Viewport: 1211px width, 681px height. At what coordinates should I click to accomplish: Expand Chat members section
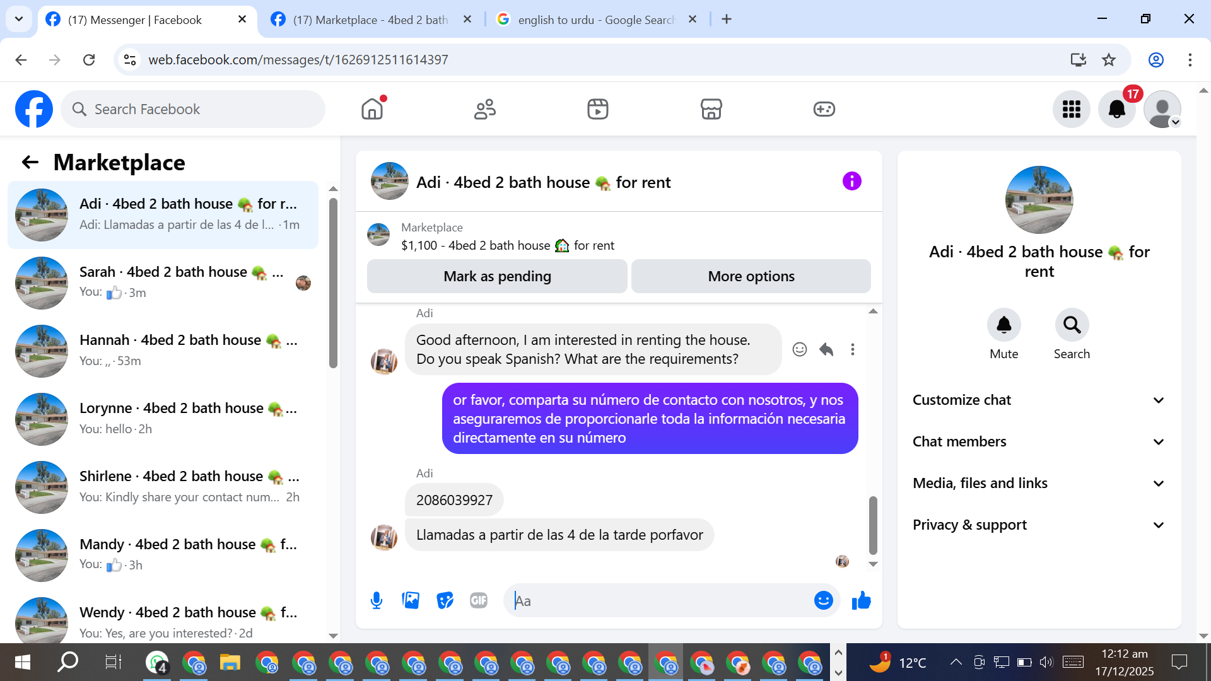coord(1039,442)
